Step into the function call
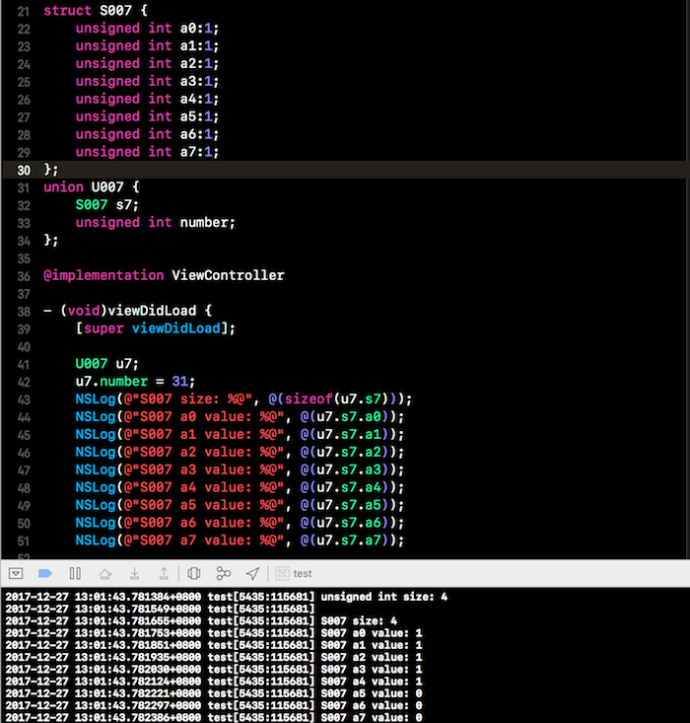 pos(135,573)
